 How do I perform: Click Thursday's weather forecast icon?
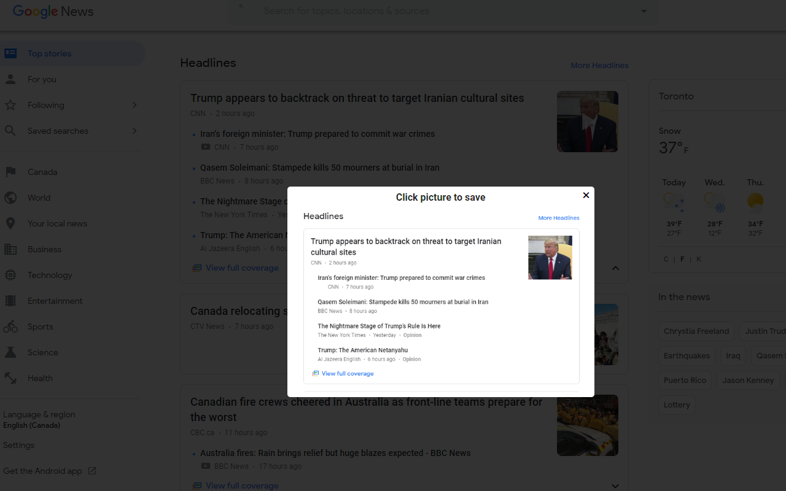755,203
